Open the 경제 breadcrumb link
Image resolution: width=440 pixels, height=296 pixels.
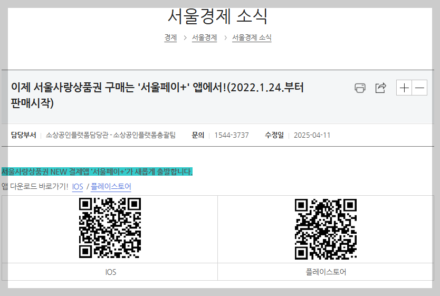point(170,37)
